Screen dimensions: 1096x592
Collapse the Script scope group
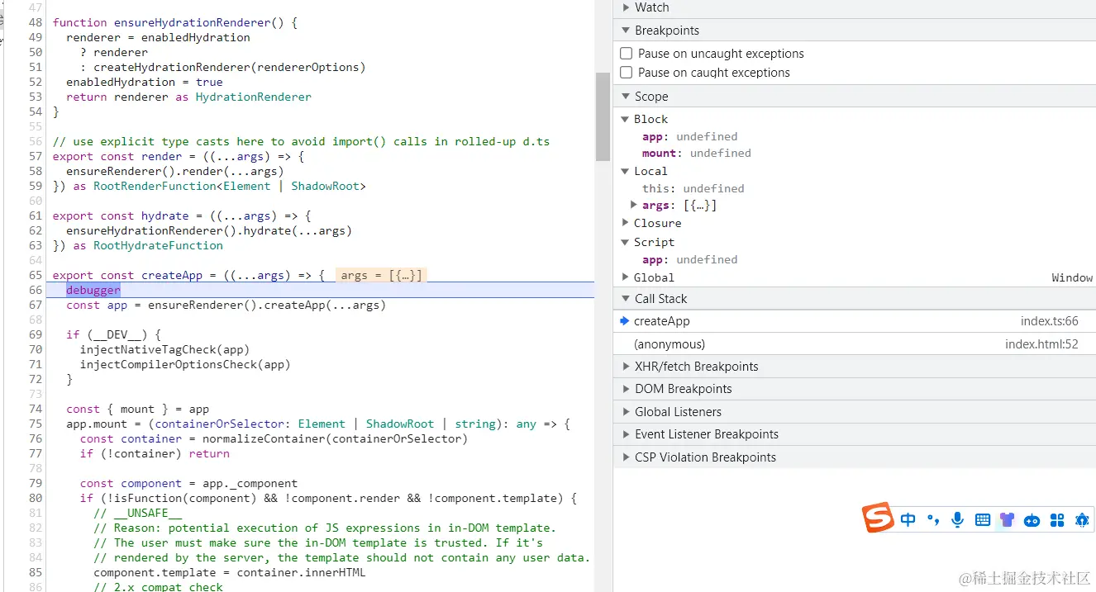pyautogui.click(x=626, y=242)
